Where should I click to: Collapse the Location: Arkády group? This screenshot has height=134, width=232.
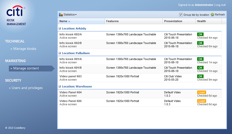pyautogui.click(x=60, y=28)
